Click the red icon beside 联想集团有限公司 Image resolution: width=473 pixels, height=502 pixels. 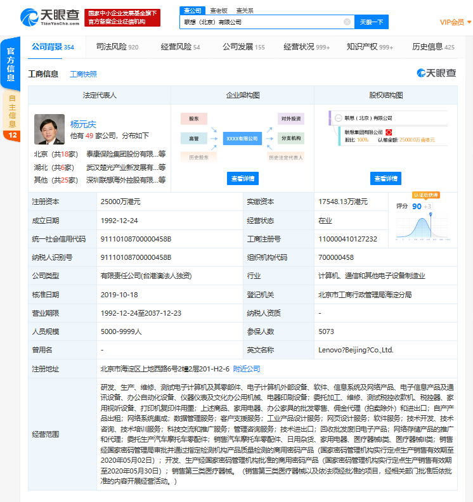click(389, 132)
